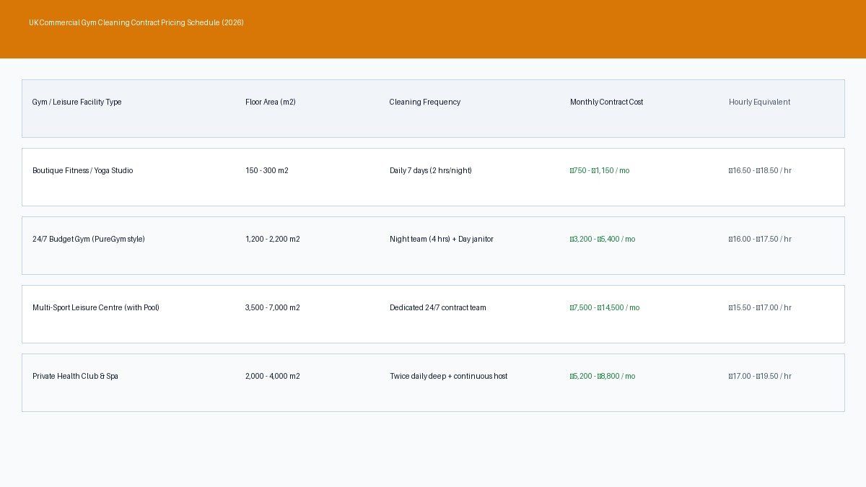This screenshot has height=487, width=866.
Task: Select the "Cleaning Frequency" column header
Action: coord(425,102)
